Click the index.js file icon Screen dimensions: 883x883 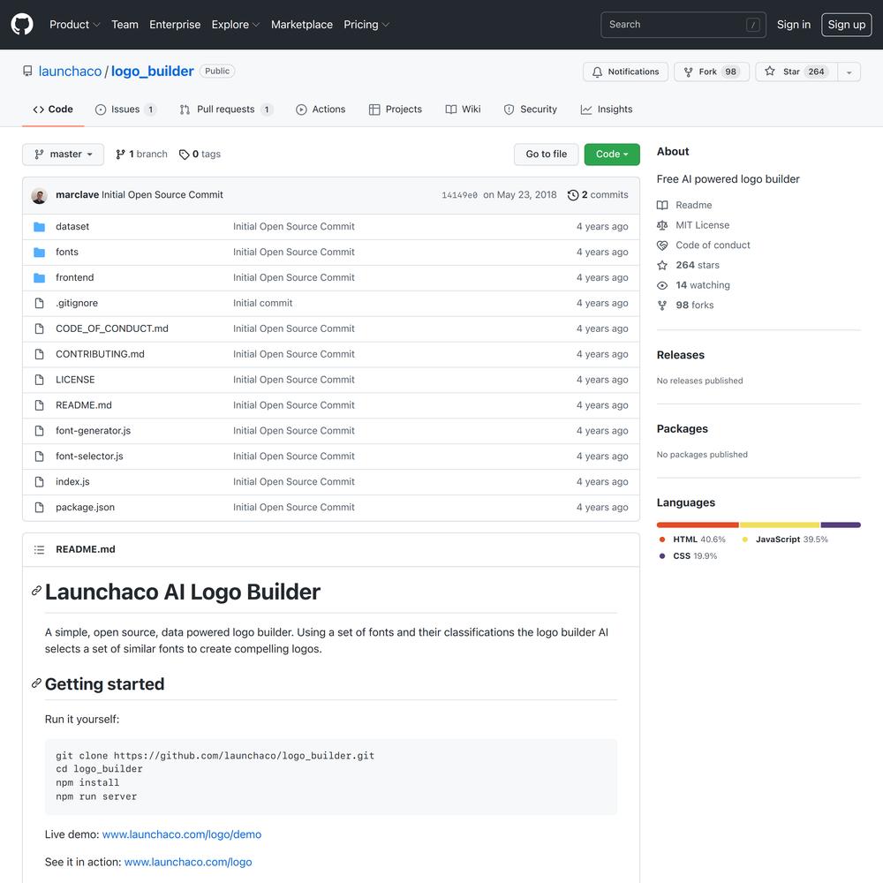[39, 481]
